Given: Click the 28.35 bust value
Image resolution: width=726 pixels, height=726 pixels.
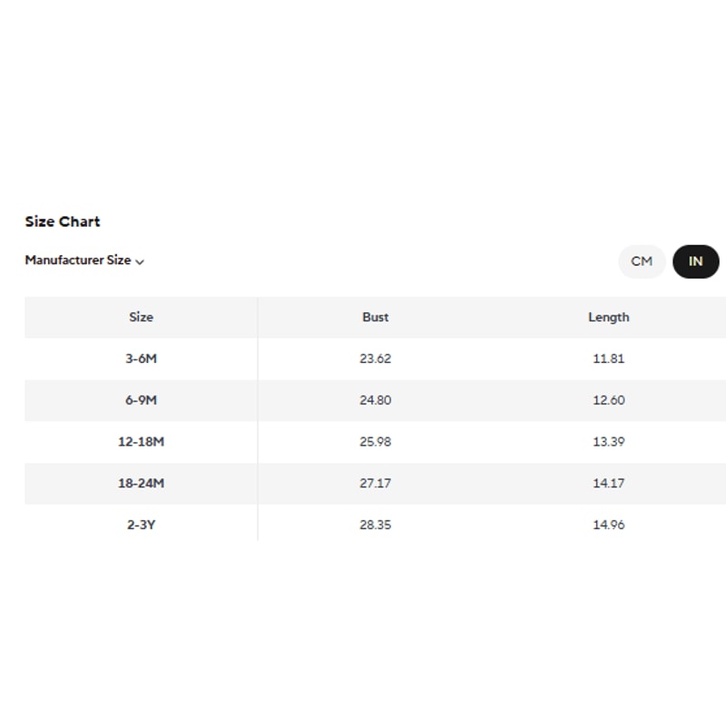Looking at the screenshot, I should click(375, 525).
